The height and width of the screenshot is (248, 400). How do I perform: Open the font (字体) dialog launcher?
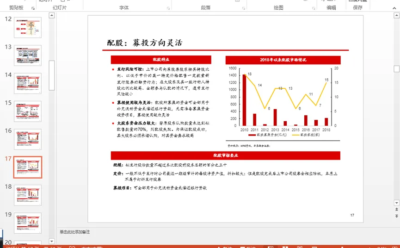[x=168, y=8]
